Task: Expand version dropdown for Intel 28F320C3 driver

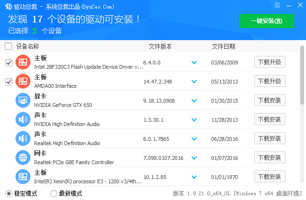Action: 194,63
